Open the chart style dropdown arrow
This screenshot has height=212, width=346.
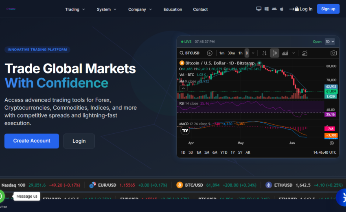293,53
